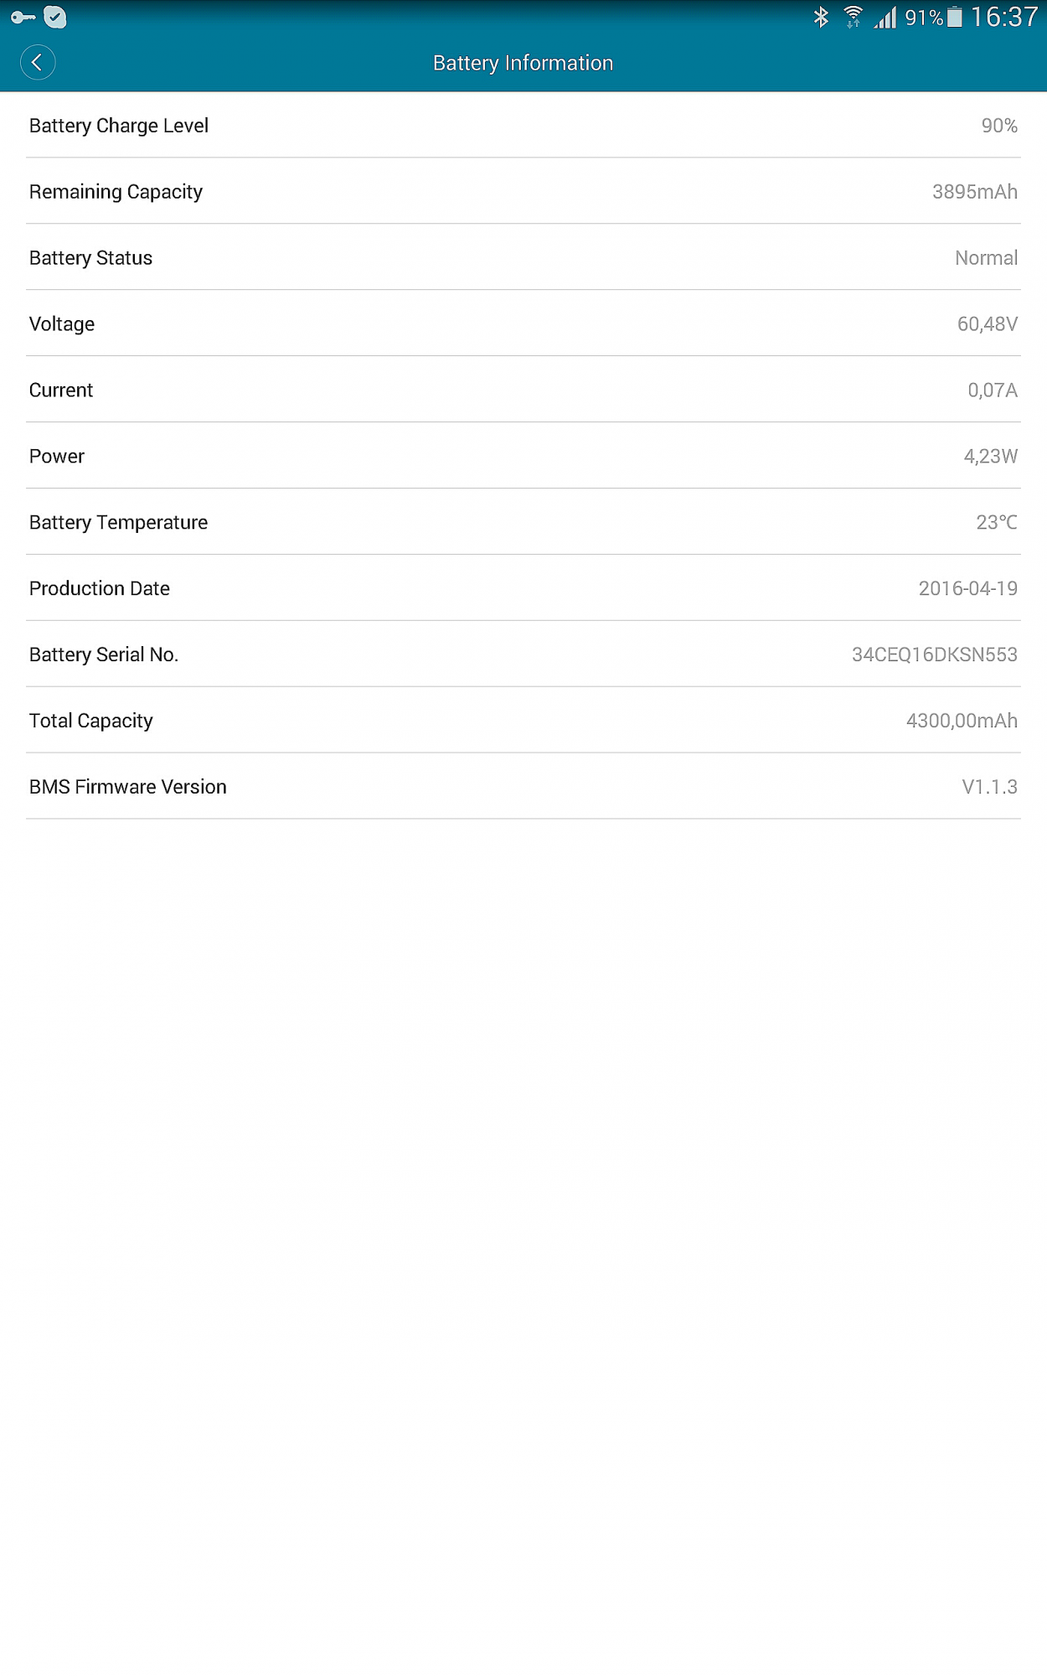
Task: Tap the Battery Status label
Action: pos(90,258)
